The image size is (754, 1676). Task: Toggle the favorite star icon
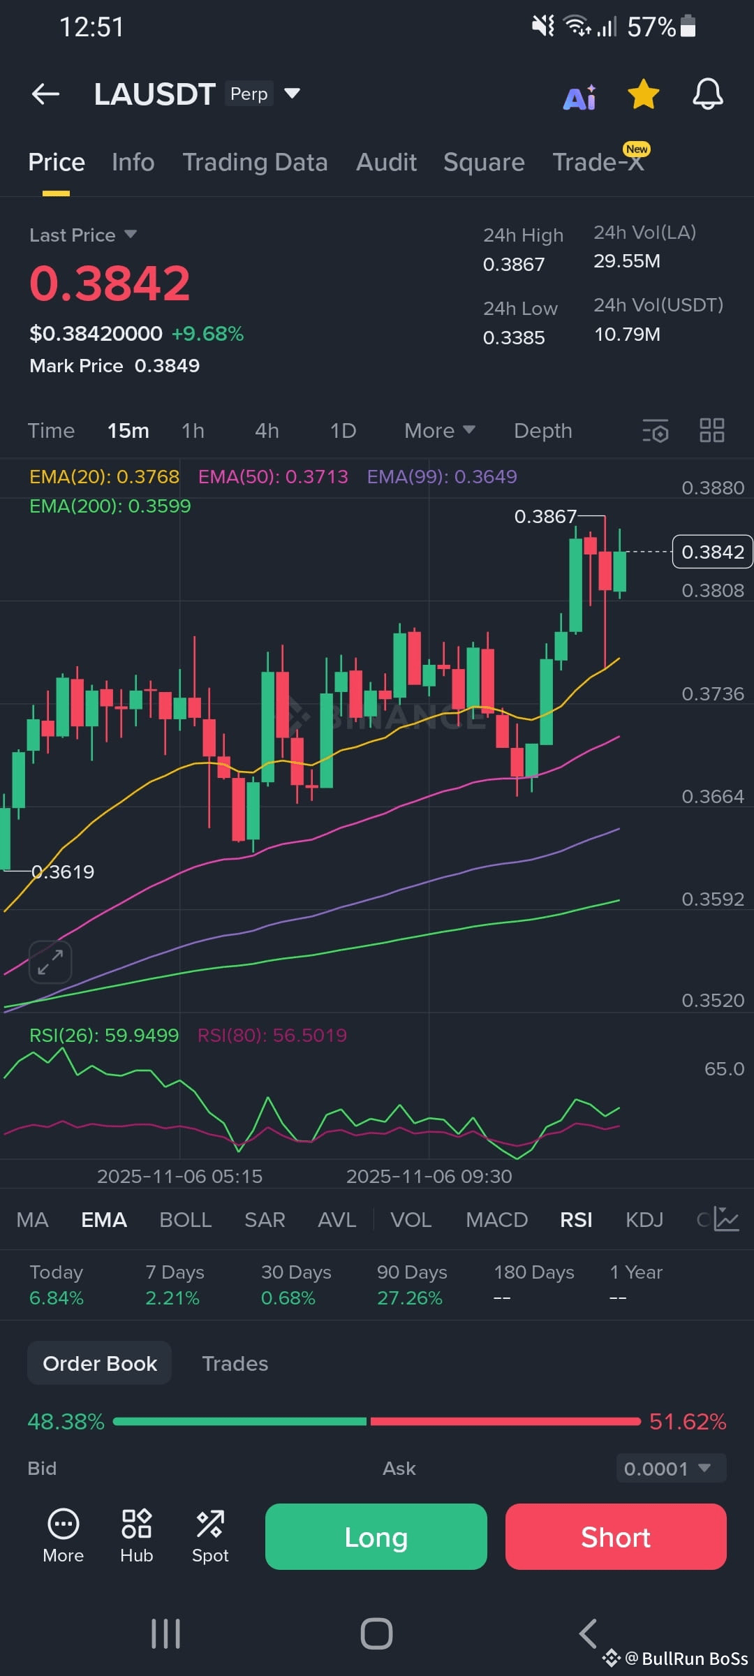pyautogui.click(x=643, y=94)
